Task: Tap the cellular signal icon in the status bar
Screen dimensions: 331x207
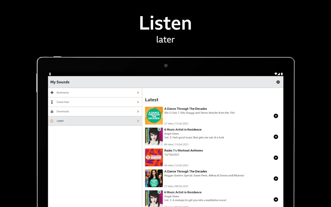Action: [279, 74]
